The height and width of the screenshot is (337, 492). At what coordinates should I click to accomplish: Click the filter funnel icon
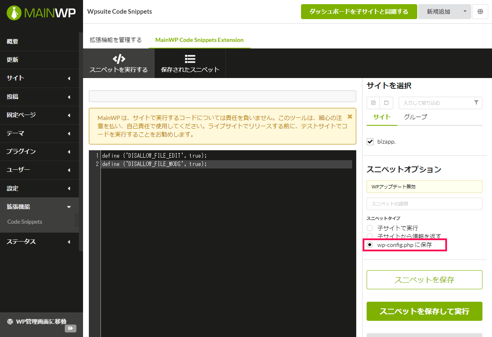(476, 103)
